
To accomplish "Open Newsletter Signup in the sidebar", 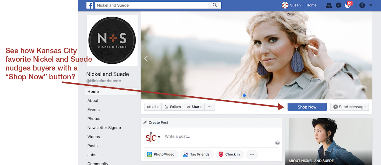I will click(x=104, y=128).
